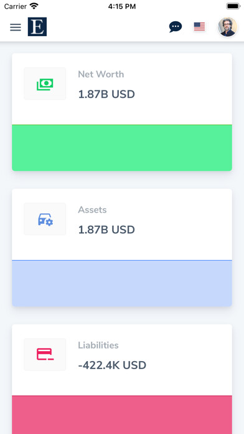This screenshot has height=434, width=244.
Task: Select the Assets label
Action: [92, 210]
